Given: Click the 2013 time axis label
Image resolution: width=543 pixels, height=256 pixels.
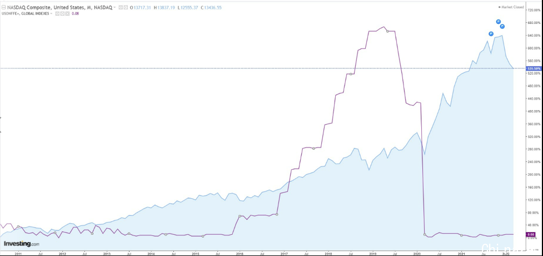Looking at the screenshot, I should 107,254.
